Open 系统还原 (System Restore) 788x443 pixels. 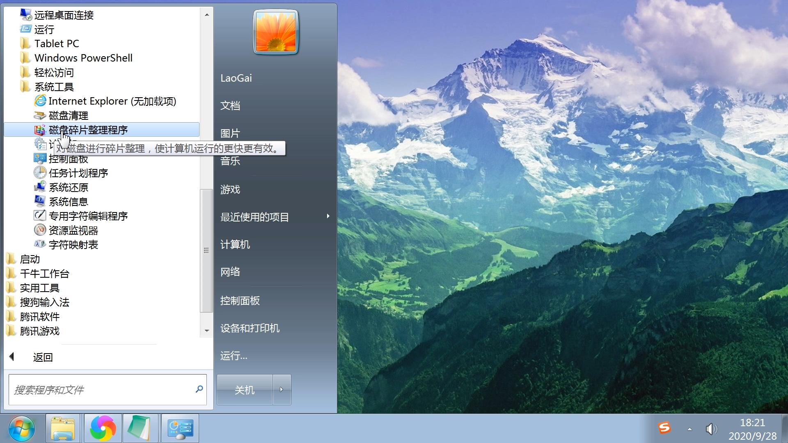coord(68,187)
